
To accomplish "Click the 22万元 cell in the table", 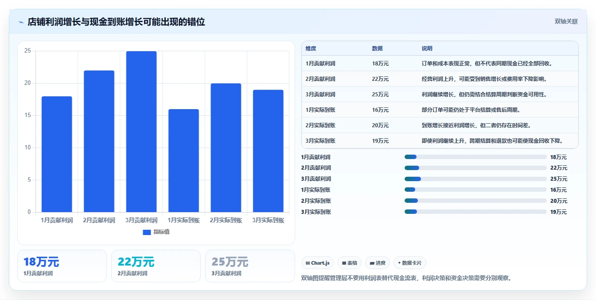I will coord(380,79).
